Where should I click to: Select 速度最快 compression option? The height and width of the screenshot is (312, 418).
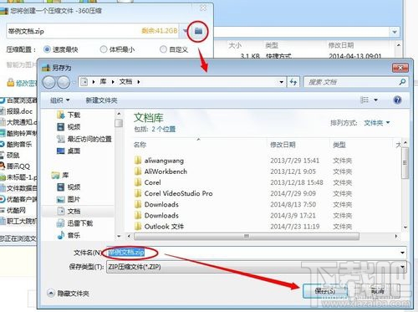(61, 49)
